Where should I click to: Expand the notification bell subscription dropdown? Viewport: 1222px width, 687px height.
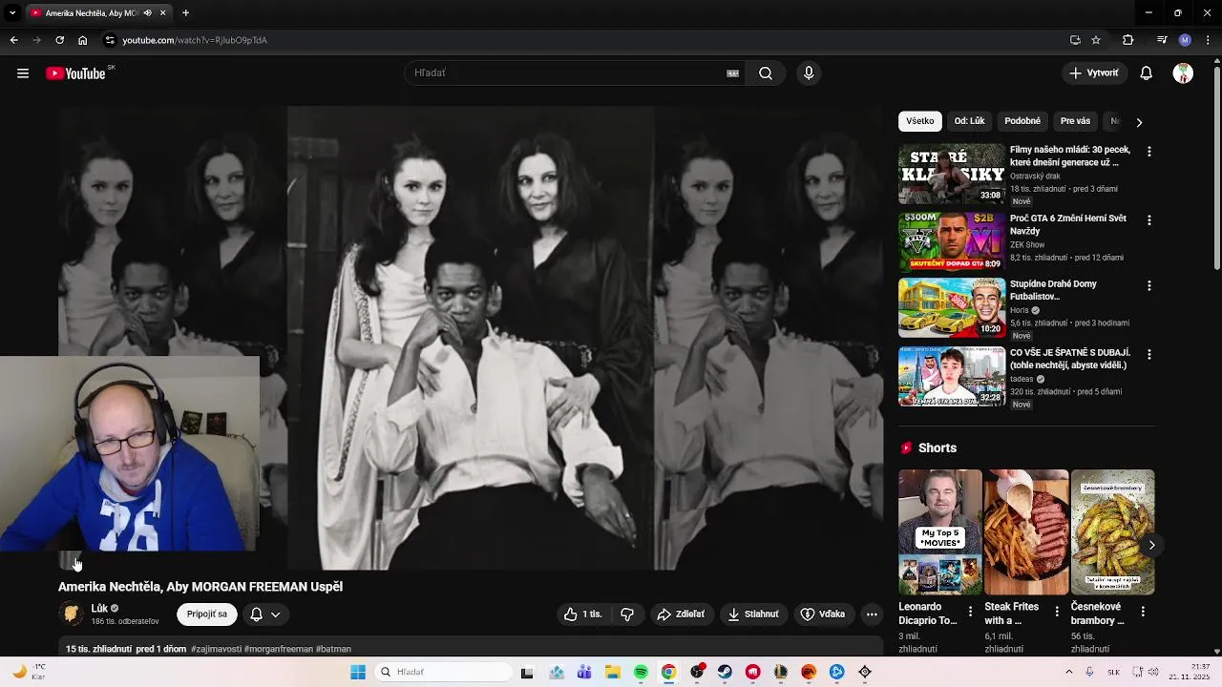click(265, 614)
